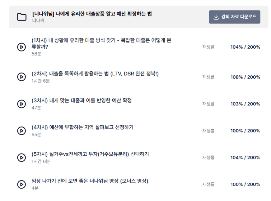271x201 pixels.
Task: Click the 108% / 200% playback rate
Action: coord(245,77)
